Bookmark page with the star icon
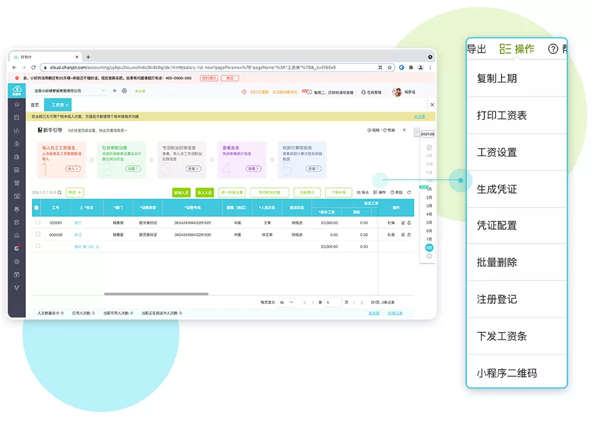This screenshot has height=423, width=593. pos(390,67)
